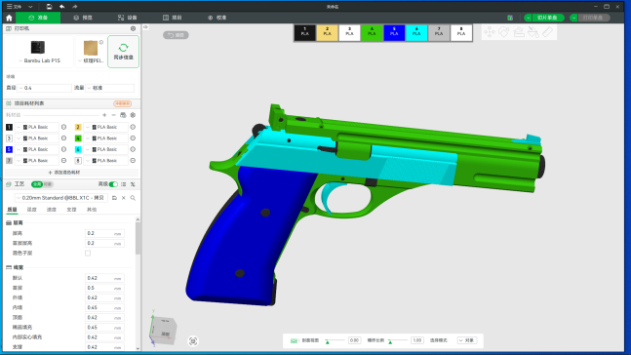631x355 pixels.
Task: Select the cyan filament 6 swatch in viewport bar
Action: tap(416, 32)
